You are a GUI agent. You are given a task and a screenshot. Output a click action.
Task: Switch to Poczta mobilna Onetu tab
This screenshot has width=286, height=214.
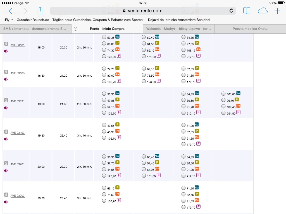coord(250,29)
